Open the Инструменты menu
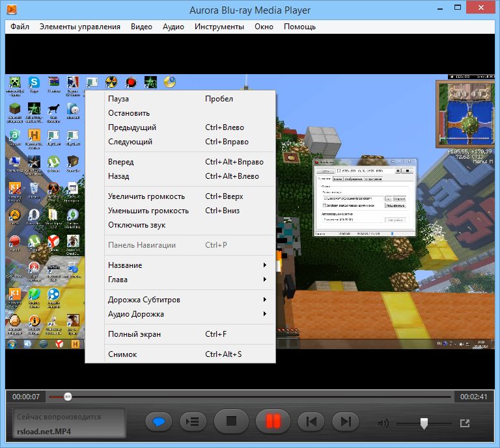 [x=219, y=27]
